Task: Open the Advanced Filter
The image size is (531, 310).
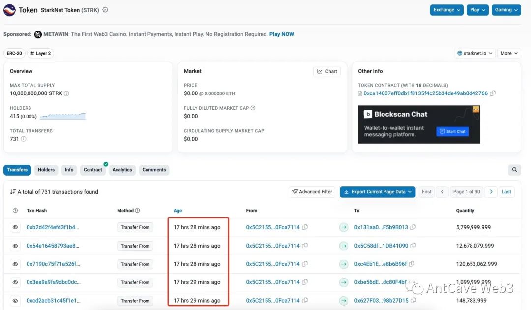Action: 312,192
